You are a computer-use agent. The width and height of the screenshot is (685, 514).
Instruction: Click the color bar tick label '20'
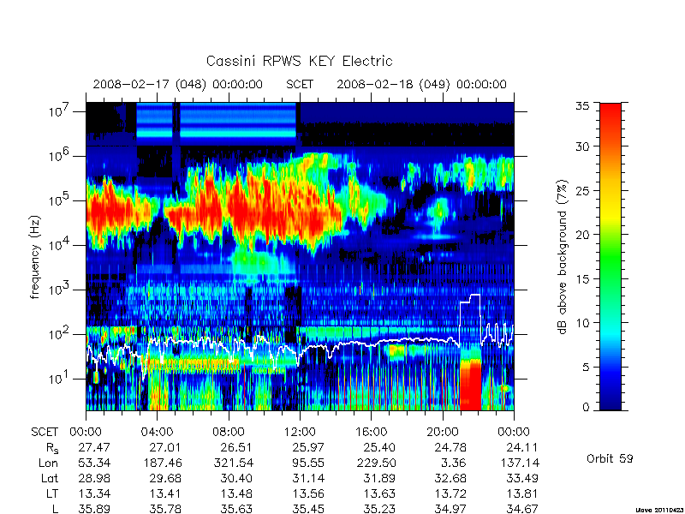click(x=582, y=235)
